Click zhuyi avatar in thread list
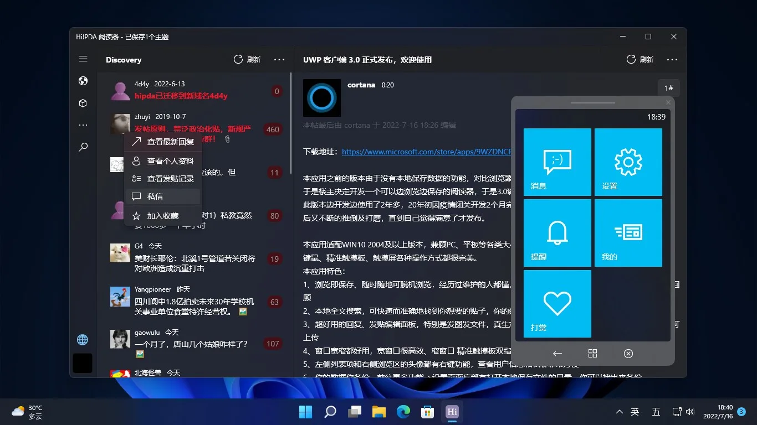The width and height of the screenshot is (757, 425). (120, 124)
